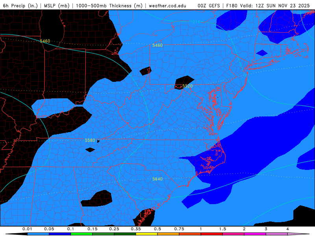Click the 0.25 legend value
The width and height of the screenshot is (315, 236).
[114, 229]
